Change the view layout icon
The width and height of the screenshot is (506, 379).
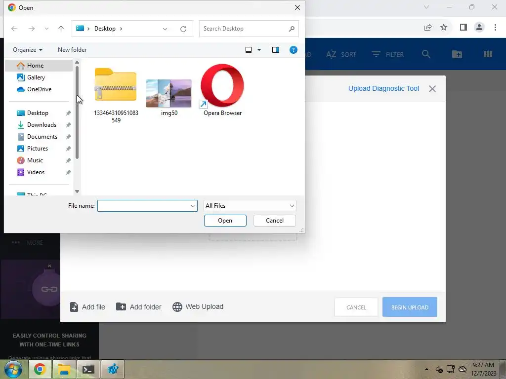coord(249,50)
